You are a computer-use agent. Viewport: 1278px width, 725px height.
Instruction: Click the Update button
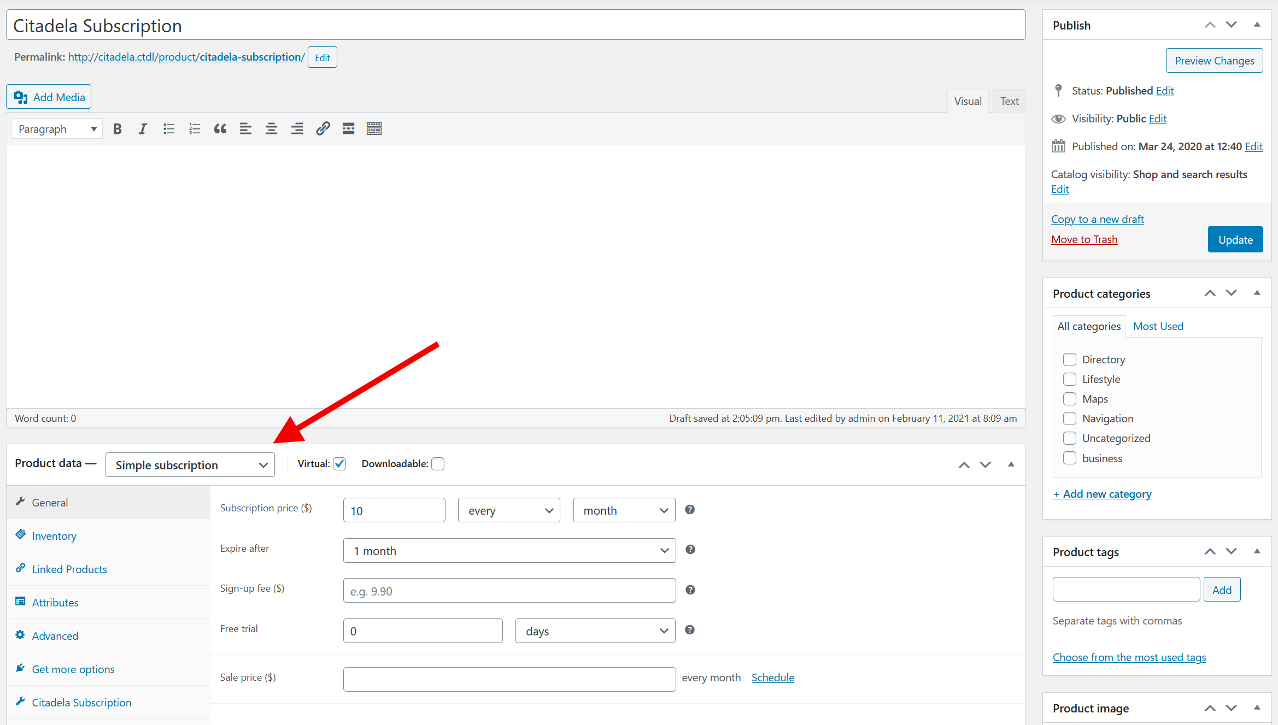click(1235, 240)
